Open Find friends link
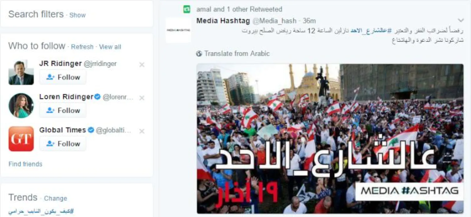 (x=25, y=164)
